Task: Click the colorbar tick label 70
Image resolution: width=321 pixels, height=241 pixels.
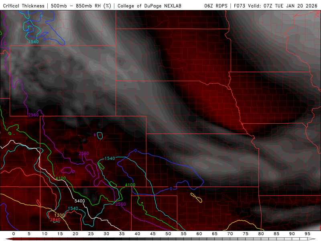Action: click(230, 234)
